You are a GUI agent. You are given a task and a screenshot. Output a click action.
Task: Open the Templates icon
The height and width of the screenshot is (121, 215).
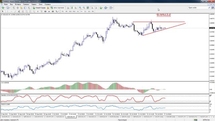point(111,8)
